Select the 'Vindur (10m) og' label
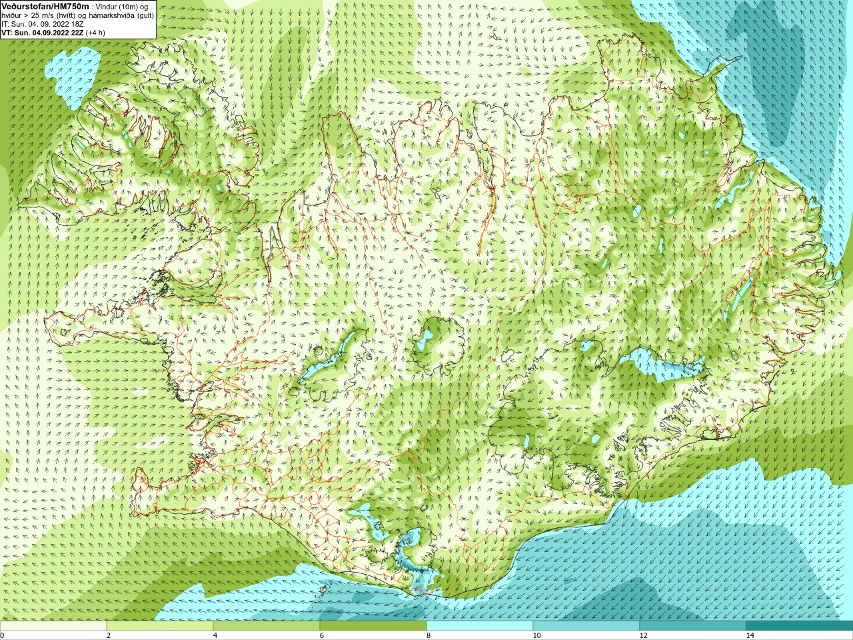Viewport: 853px width, 640px height. pyautogui.click(x=123, y=7)
